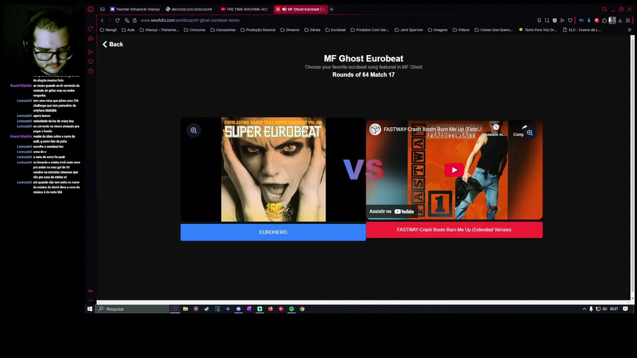Switch to daccord.com.br/account tab
Viewport: 637px width, 358px height.
pos(189,9)
